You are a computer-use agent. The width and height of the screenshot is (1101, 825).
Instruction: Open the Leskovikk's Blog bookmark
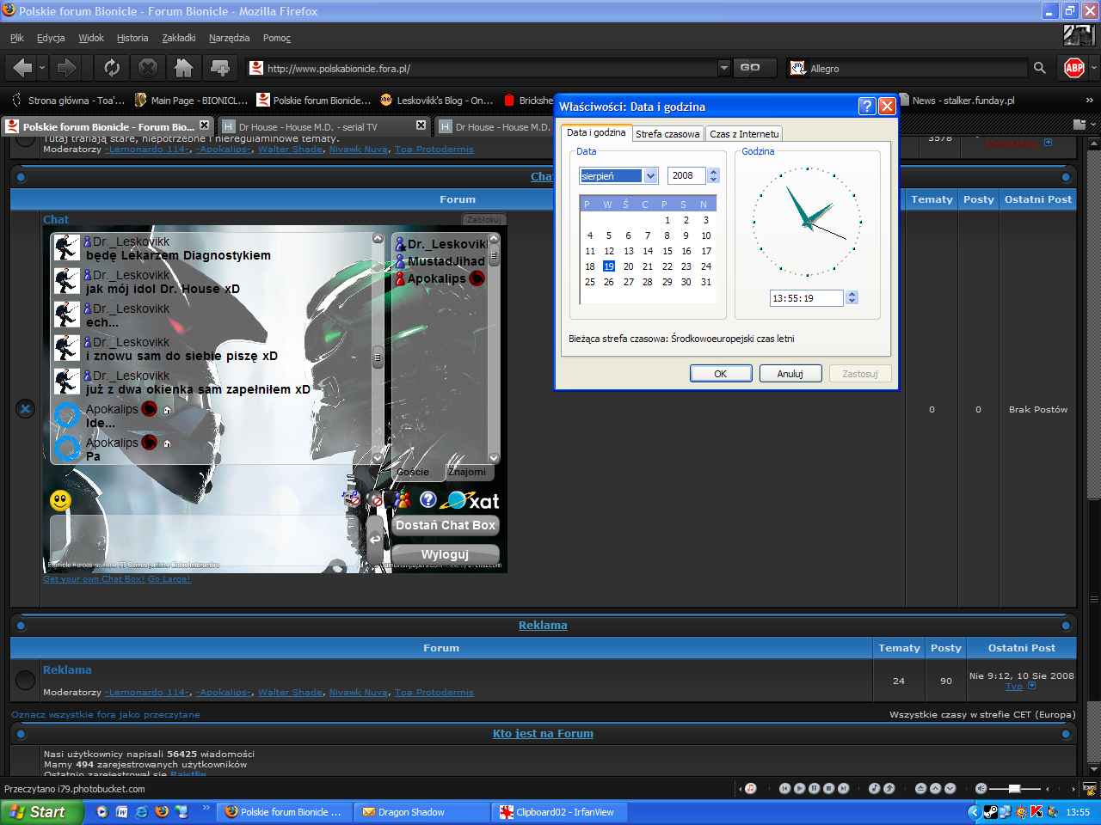(x=437, y=101)
